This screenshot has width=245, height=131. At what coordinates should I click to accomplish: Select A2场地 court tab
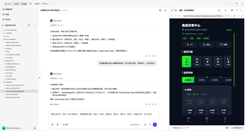tap(201, 80)
